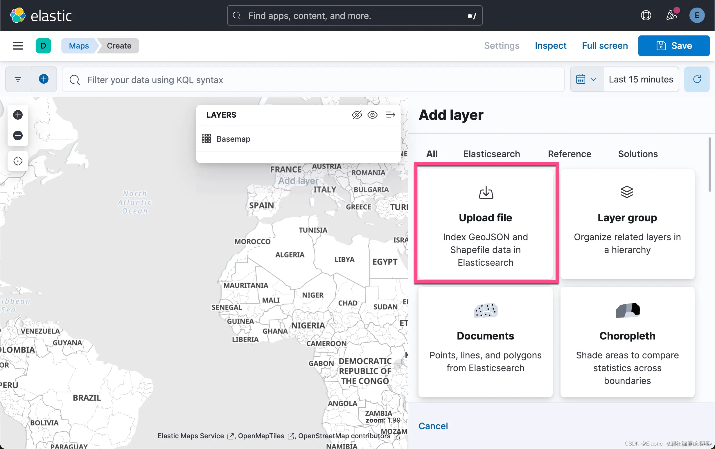Open the saved filter menu
This screenshot has width=715, height=449.
[18, 79]
